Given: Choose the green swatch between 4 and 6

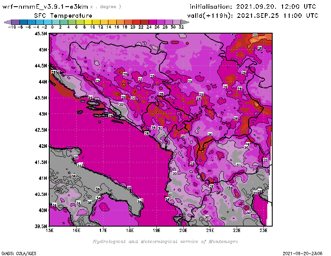Looking at the screenshot, I should [x=72, y=22].
